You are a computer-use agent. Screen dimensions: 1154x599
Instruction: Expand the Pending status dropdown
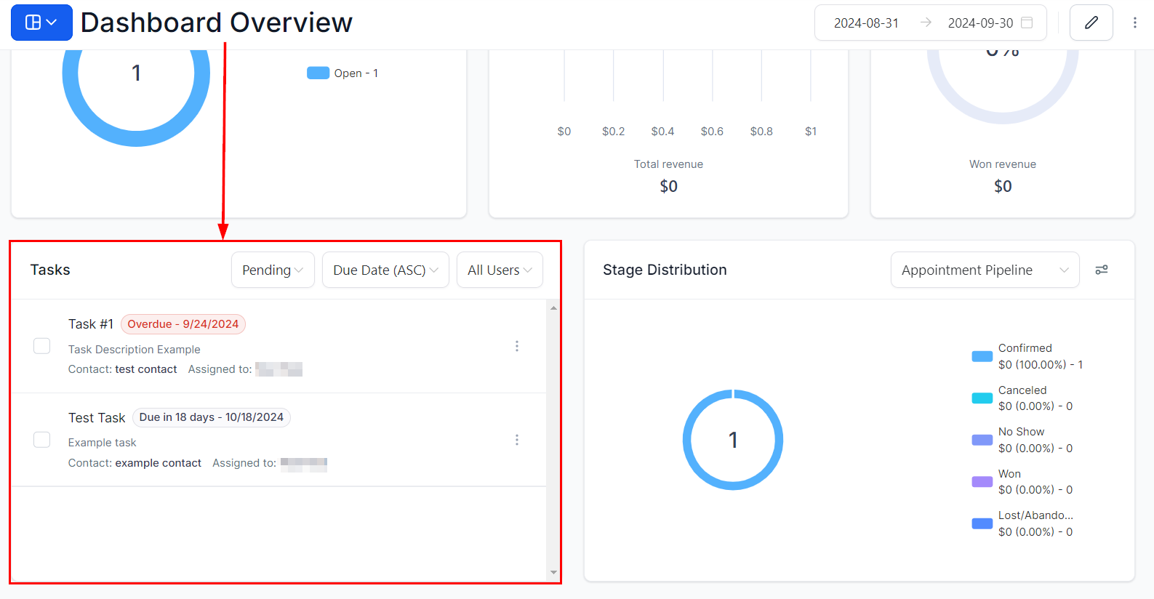[x=273, y=270]
